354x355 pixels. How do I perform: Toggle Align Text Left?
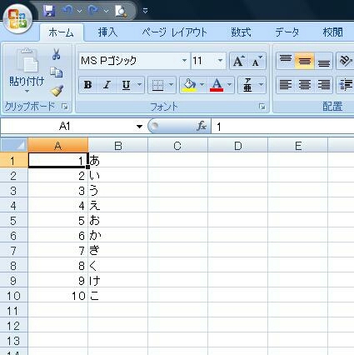286,85
